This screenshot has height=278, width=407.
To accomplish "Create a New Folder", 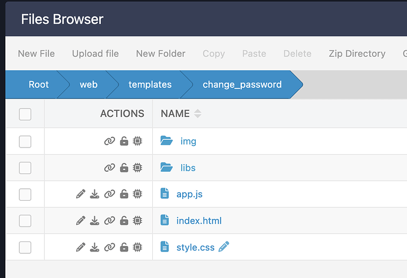I will 160,54.
